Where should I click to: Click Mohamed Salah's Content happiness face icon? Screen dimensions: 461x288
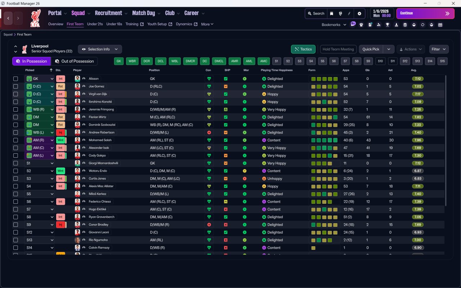(x=264, y=140)
